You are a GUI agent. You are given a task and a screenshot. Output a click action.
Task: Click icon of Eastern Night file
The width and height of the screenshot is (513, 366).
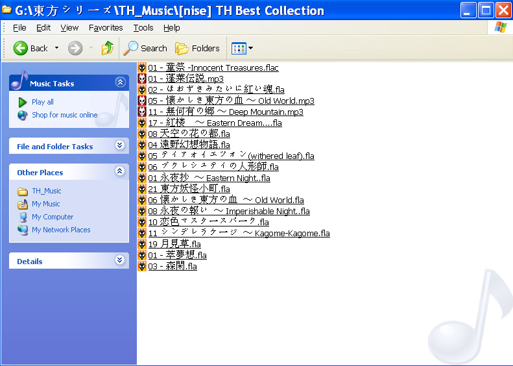(141, 178)
